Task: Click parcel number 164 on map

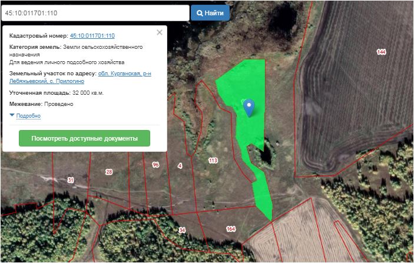Action: pyautogui.click(x=230, y=228)
